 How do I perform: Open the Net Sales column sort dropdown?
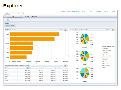click(x=30, y=68)
